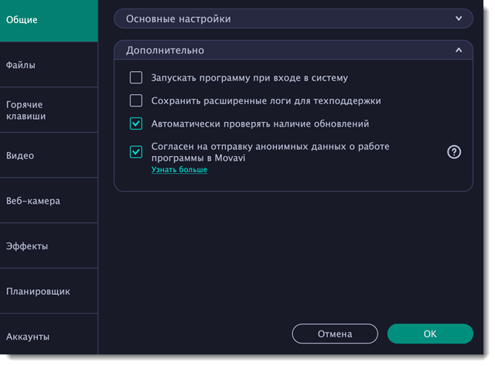Click the Дополнительно section header title
Image resolution: width=495 pixels, height=366 pixels.
(165, 50)
